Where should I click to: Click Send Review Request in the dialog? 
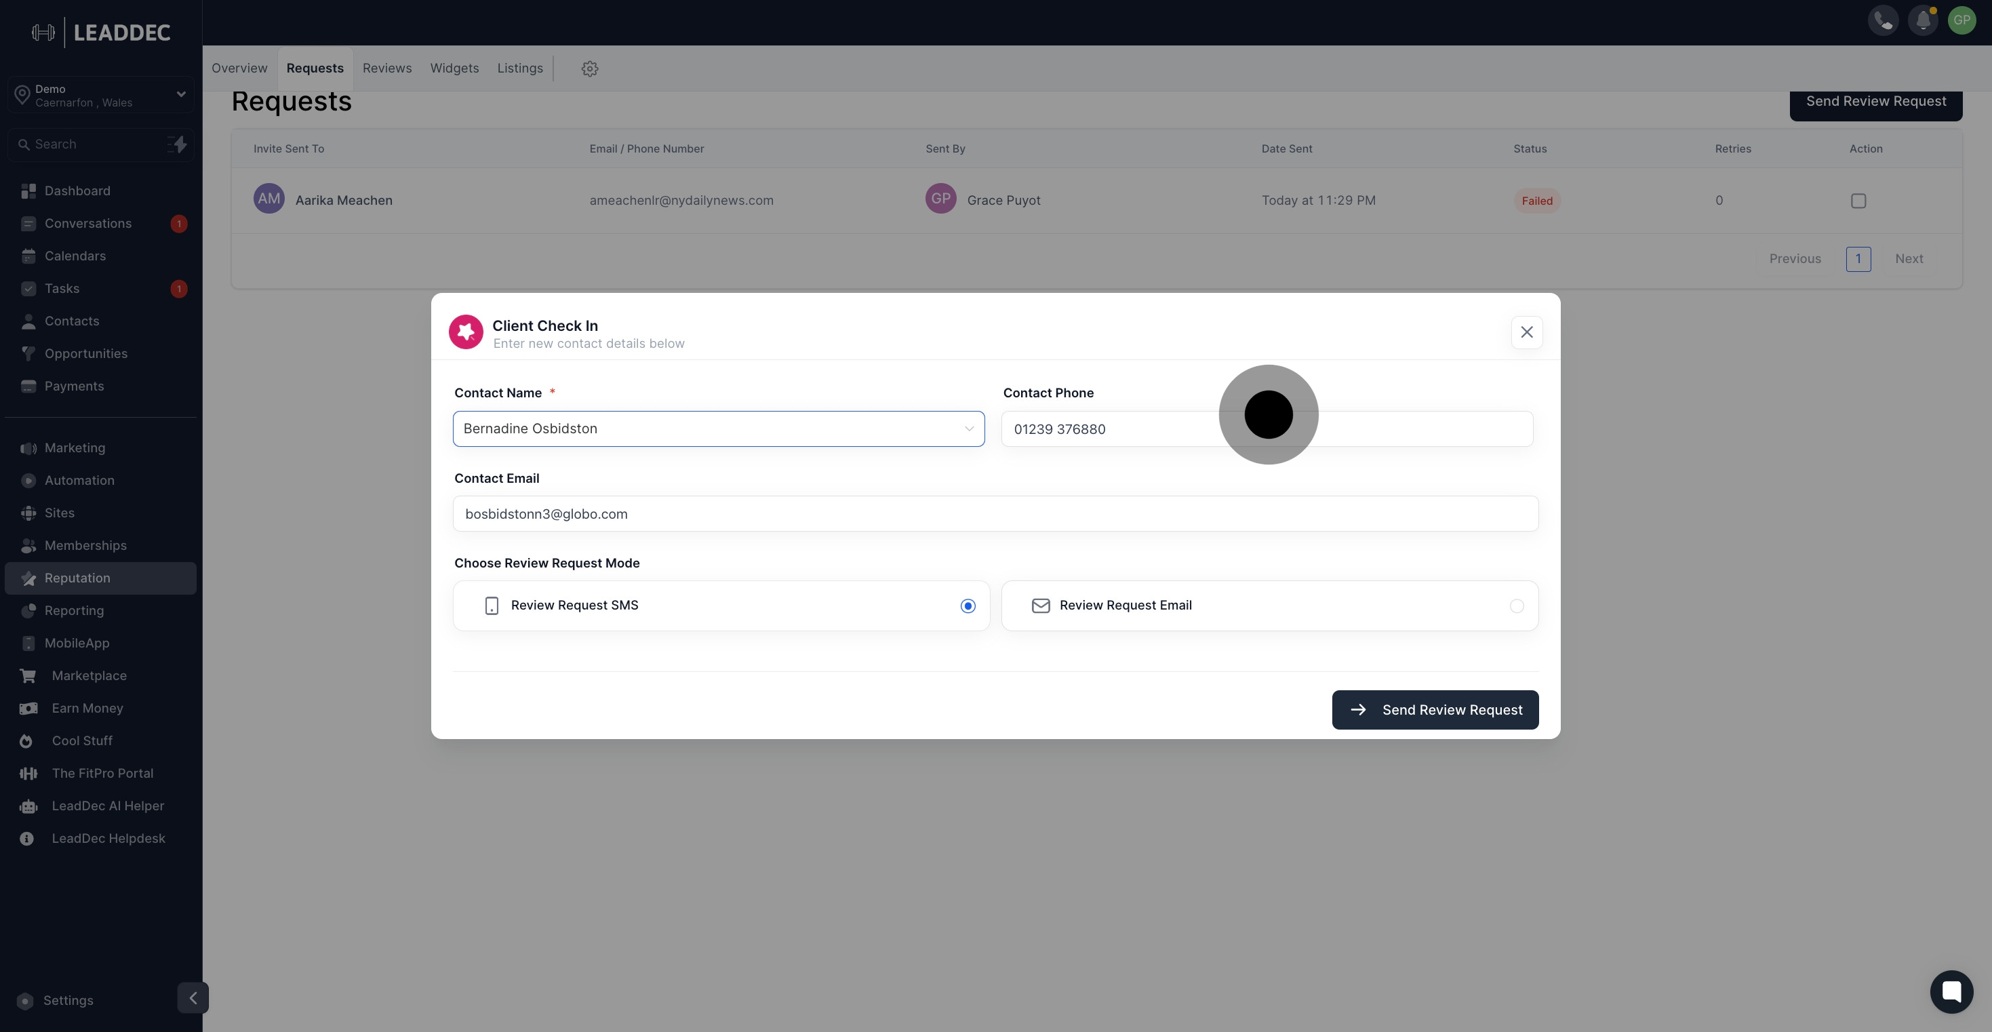click(1435, 709)
